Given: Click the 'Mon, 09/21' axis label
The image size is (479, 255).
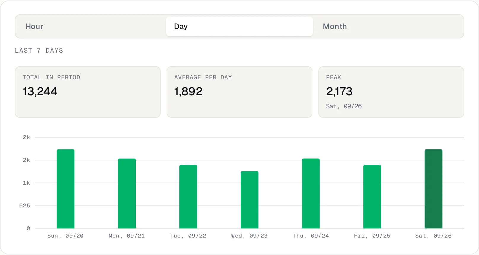Looking at the screenshot, I should (127, 236).
